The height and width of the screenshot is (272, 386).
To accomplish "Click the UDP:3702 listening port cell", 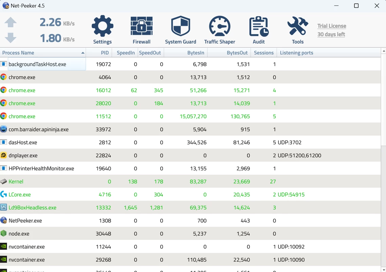I will pos(290,142).
